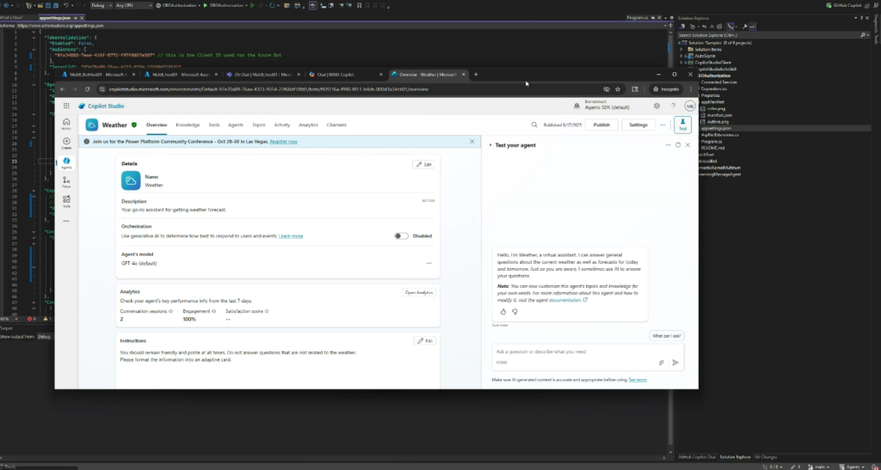Reload the browser page
This screenshot has width=881, height=470.
click(87, 89)
